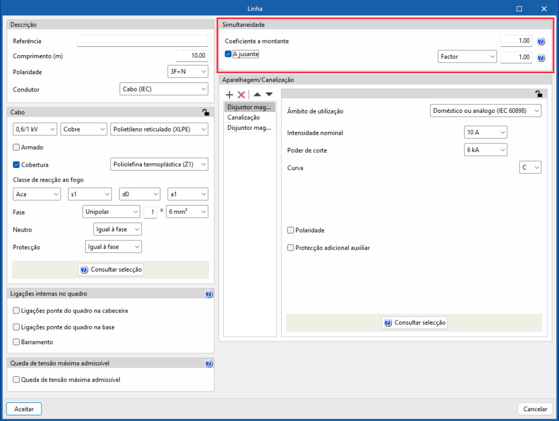Open the d0 droplets class dropdown

[139, 194]
